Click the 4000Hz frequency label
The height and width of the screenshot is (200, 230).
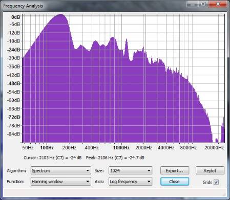click(166, 148)
